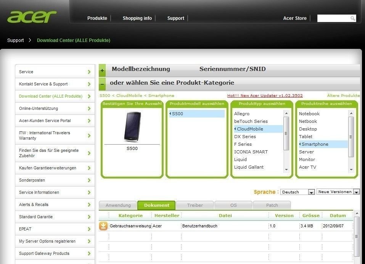Click the arrow beside Kontakt Service & Support
Viewport: 365px width, 264px height.
point(89,84)
